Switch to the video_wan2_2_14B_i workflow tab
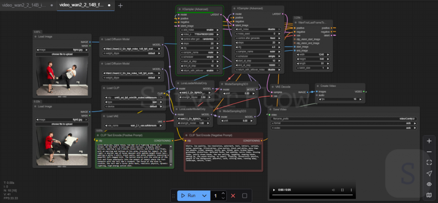The image size is (438, 203). point(28,5)
